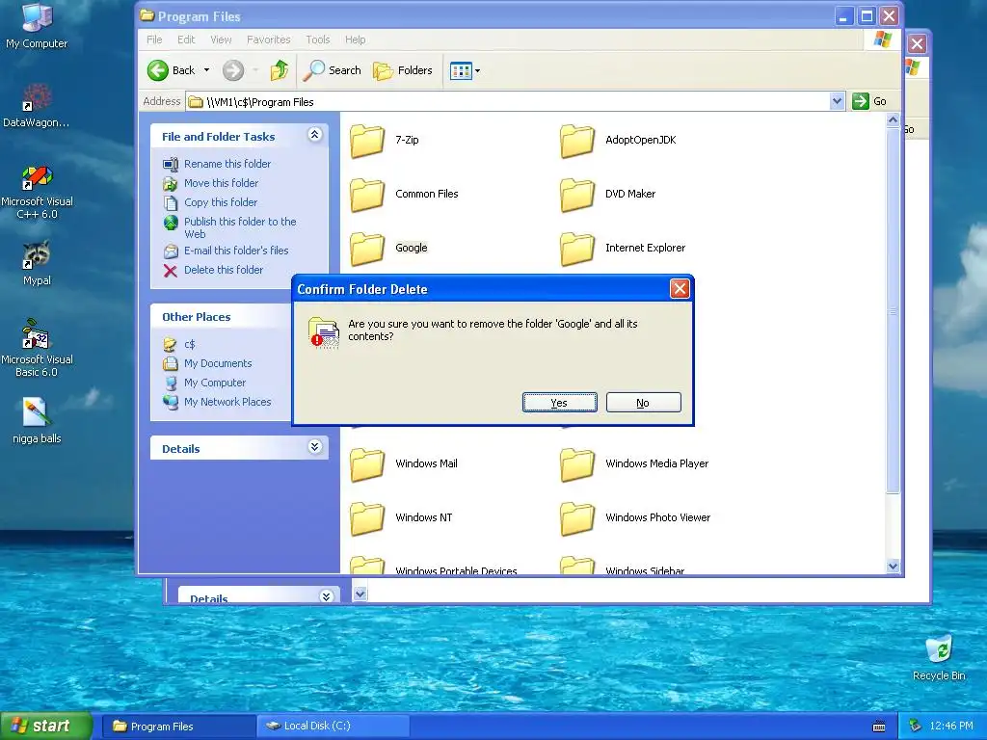The image size is (987, 740).
Task: Collapse the File and Folder Tasks panel
Action: [315, 135]
